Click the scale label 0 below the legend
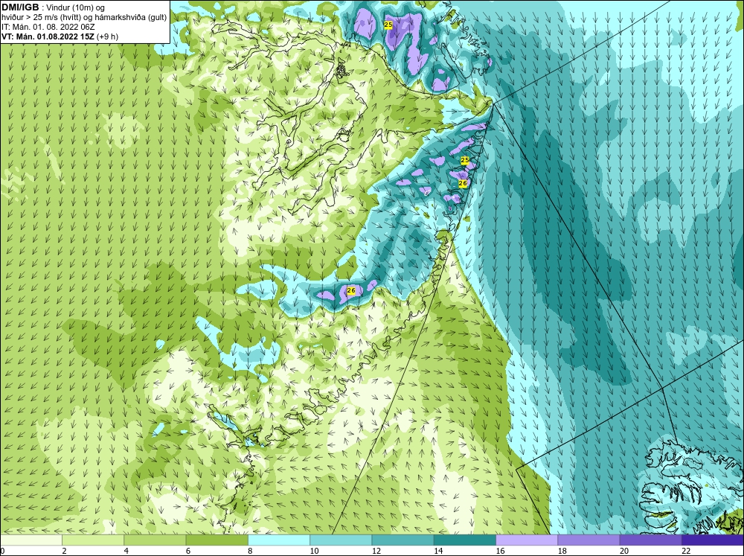Image resolution: width=744 pixels, height=556 pixels. [2, 551]
